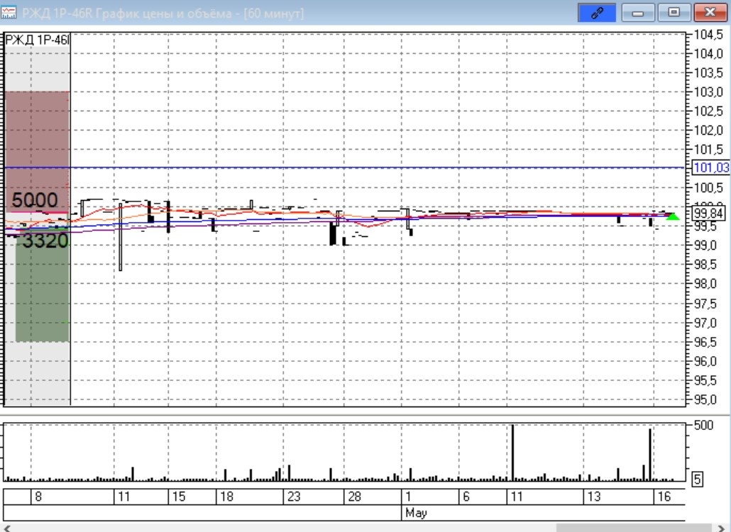Screen dimensions: 731x532
Task: Click the date label 13 on time axis
Action: (594, 497)
